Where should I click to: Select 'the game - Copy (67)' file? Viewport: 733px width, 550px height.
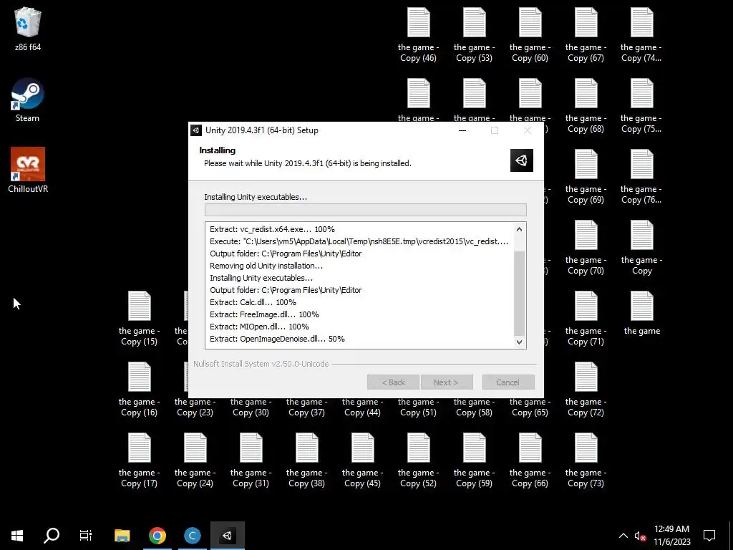pos(586,34)
